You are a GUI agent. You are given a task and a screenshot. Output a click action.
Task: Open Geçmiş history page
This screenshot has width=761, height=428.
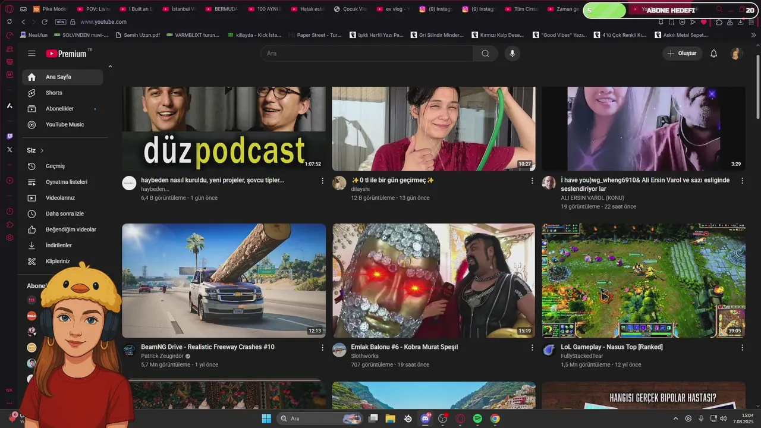click(62, 166)
